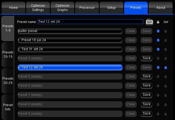This screenshot has height=120, width=175.
Task: Open Preset Info side tab
Action: tap(8, 107)
